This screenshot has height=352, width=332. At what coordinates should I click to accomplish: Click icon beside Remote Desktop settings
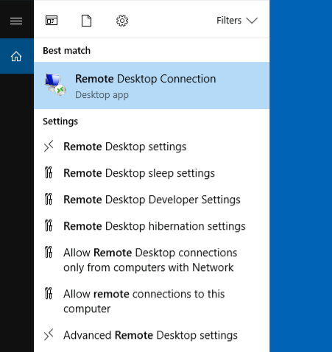tap(49, 147)
